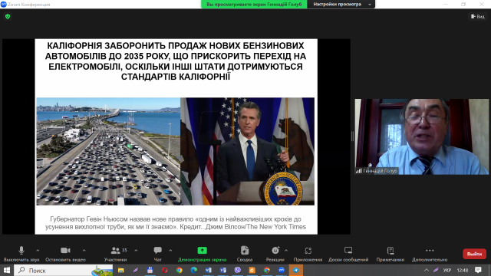Expand the arrow next to Чат
The image size is (491, 276).
pos(170,251)
